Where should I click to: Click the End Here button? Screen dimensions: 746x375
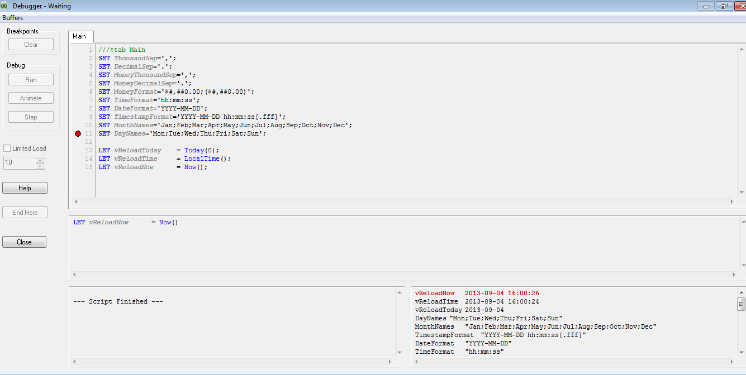click(24, 212)
